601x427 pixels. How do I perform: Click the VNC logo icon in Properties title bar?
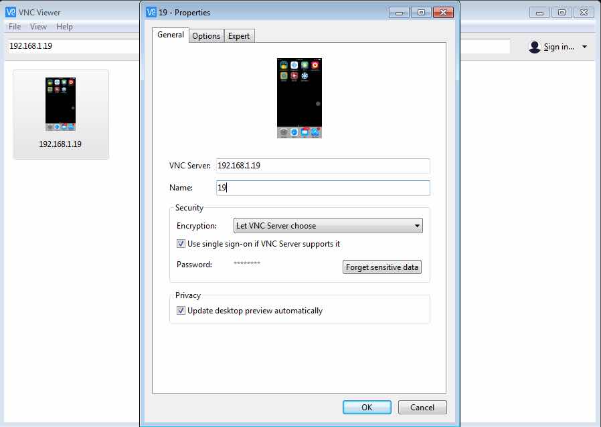(x=151, y=12)
